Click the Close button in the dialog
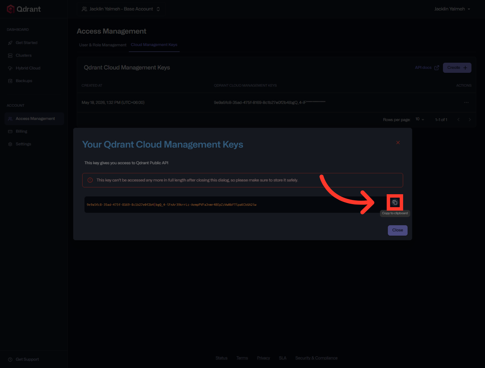This screenshot has width=485, height=368. 398,230
